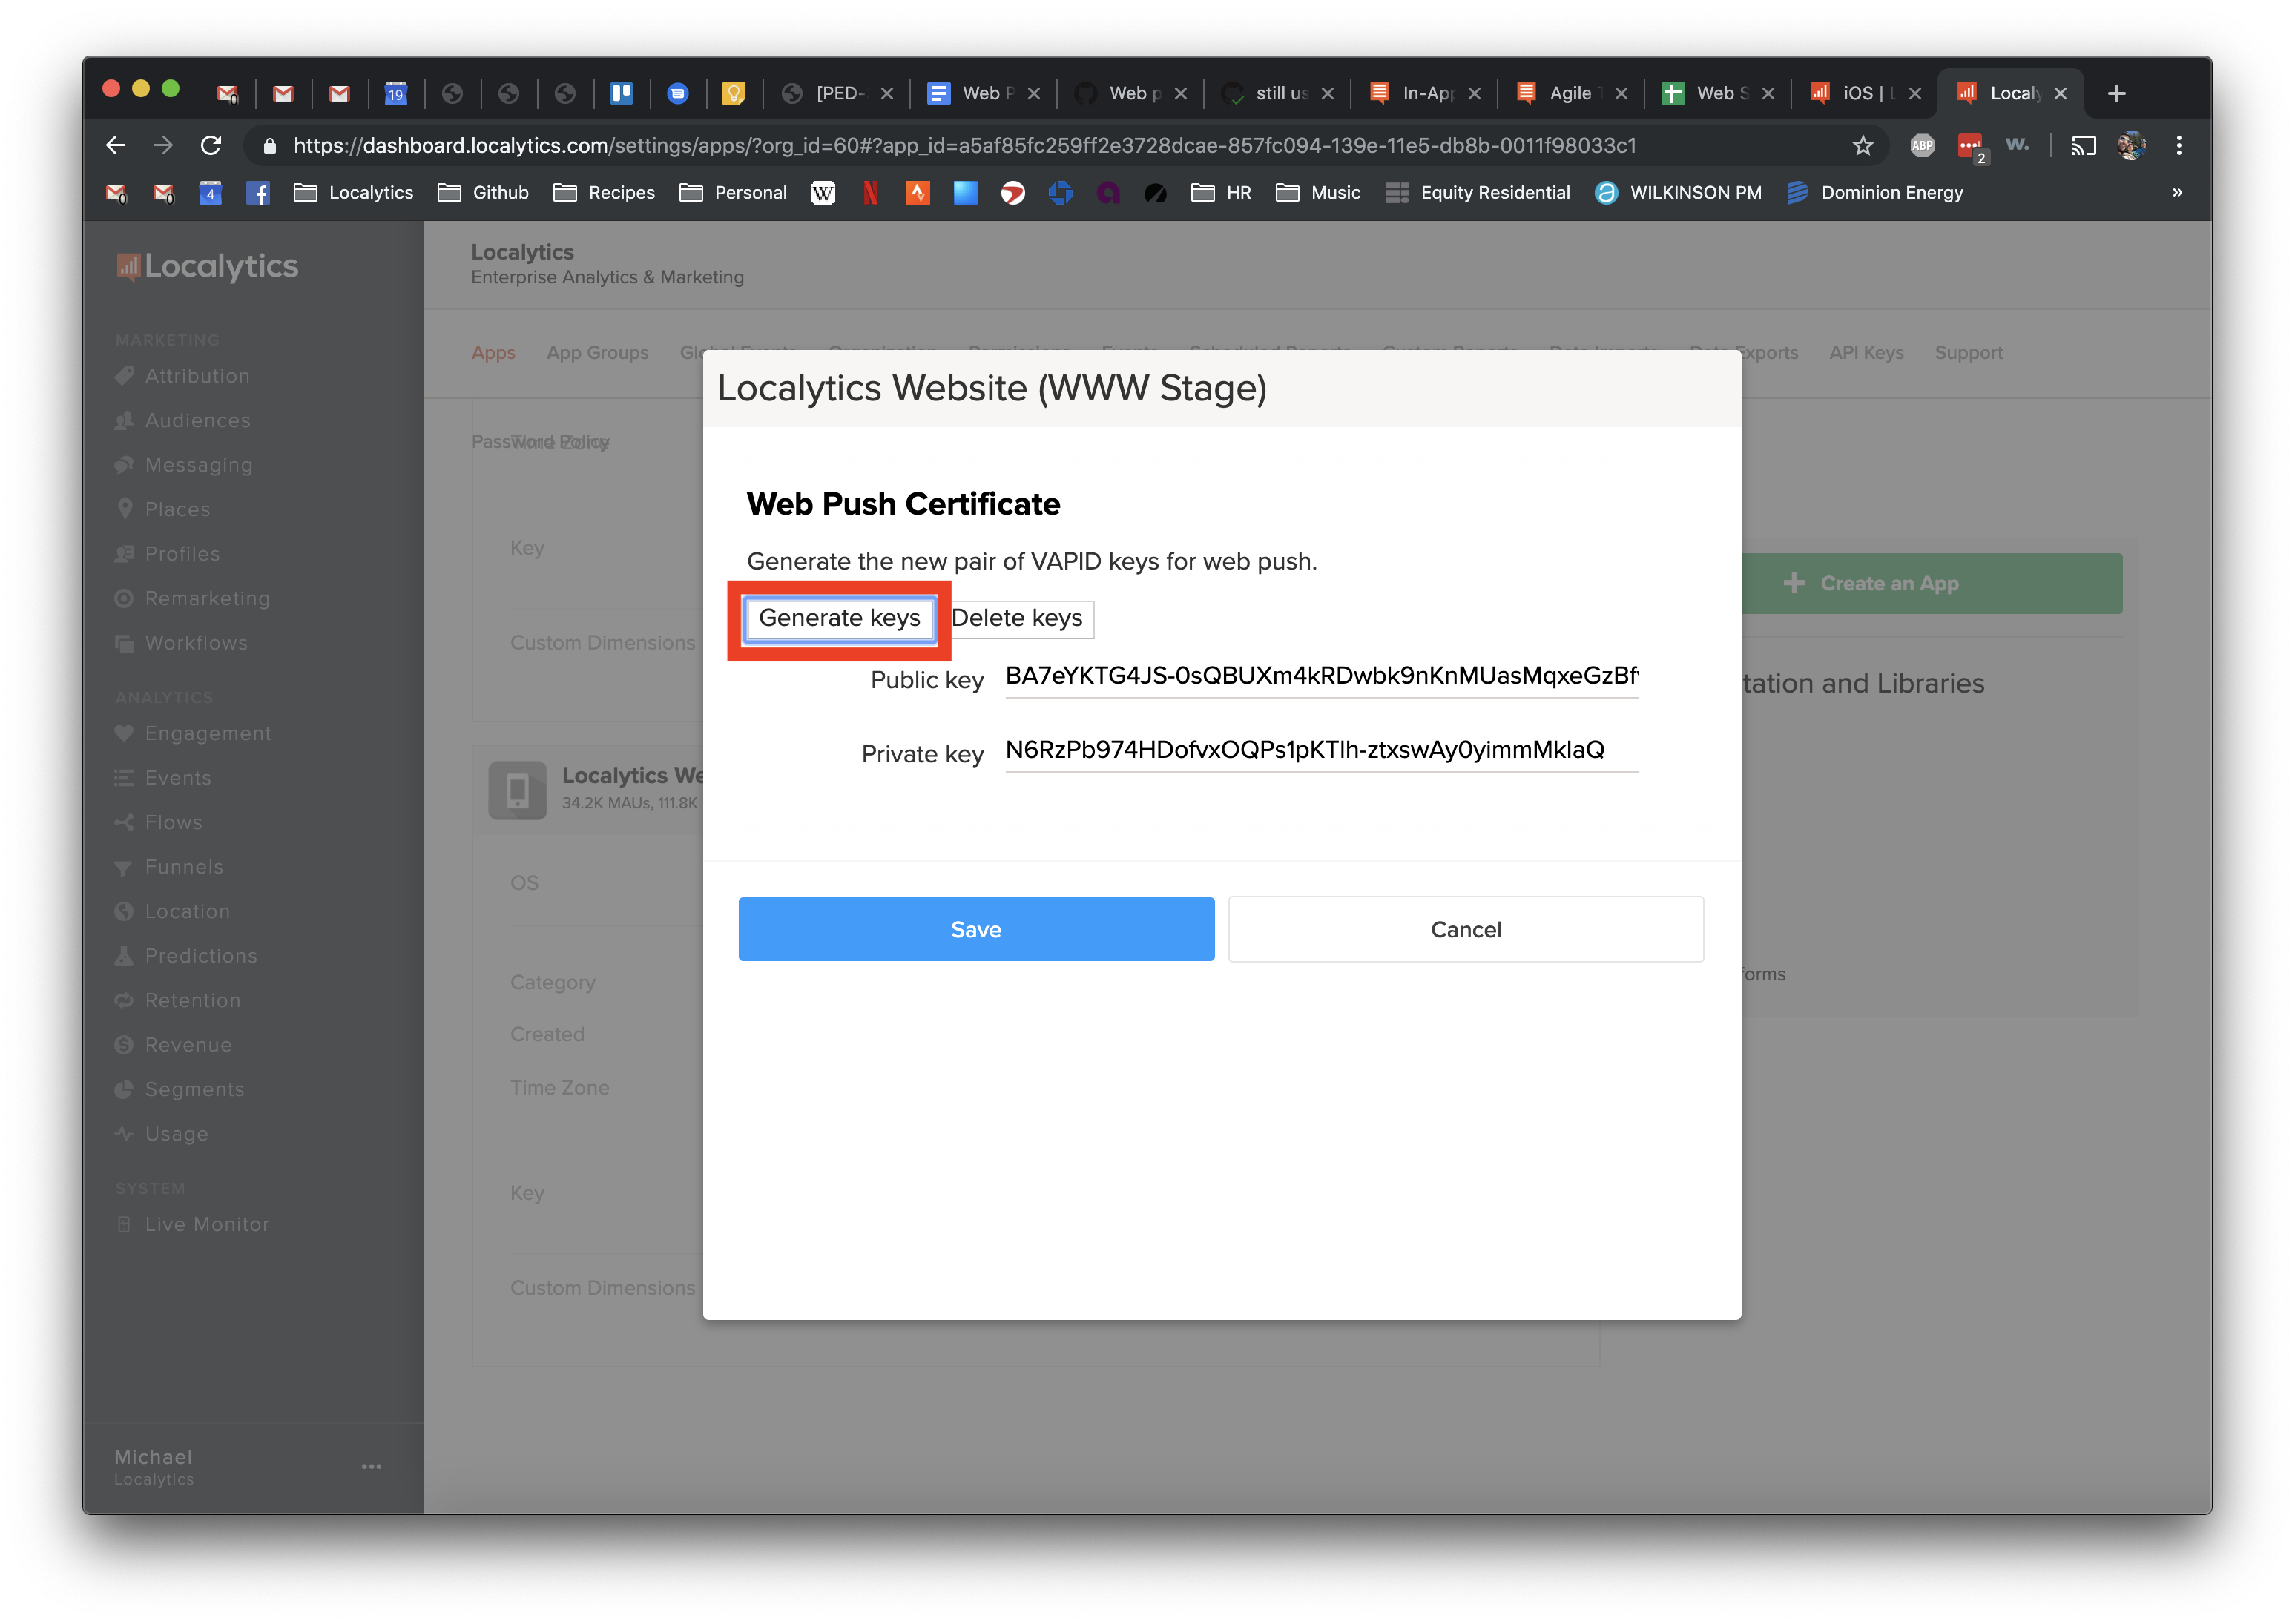The image size is (2295, 1624).
Task: Select the Support settings tab
Action: click(1968, 353)
